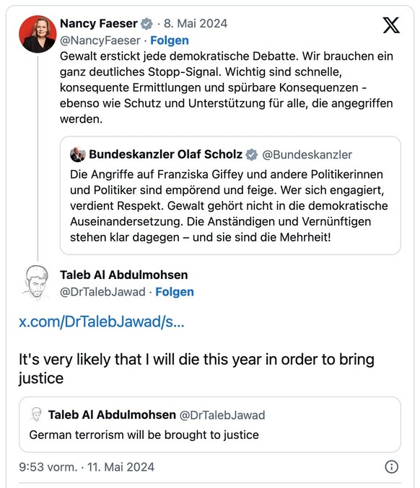Click the @Bundeskanzler handle
Viewport: 420px width, 488px height.
307,155
